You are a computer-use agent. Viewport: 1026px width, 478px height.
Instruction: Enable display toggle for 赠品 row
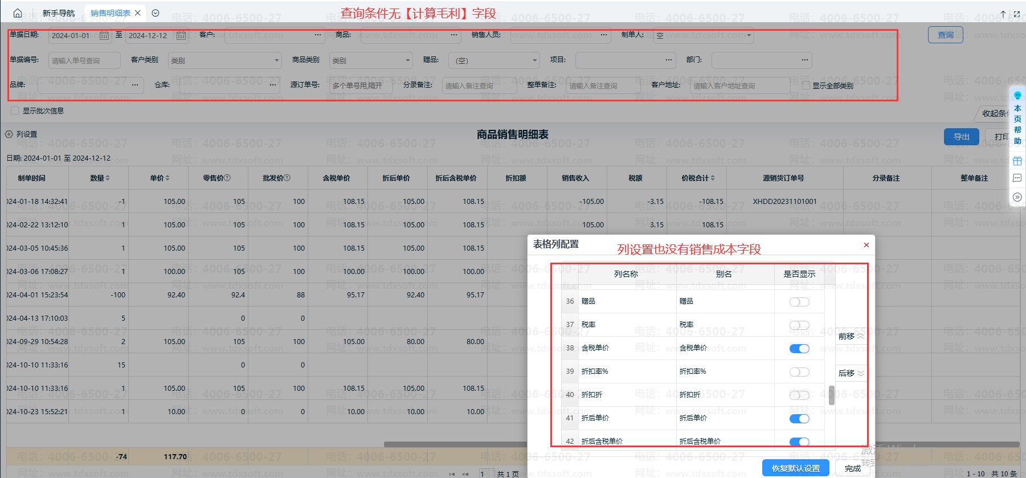click(799, 302)
